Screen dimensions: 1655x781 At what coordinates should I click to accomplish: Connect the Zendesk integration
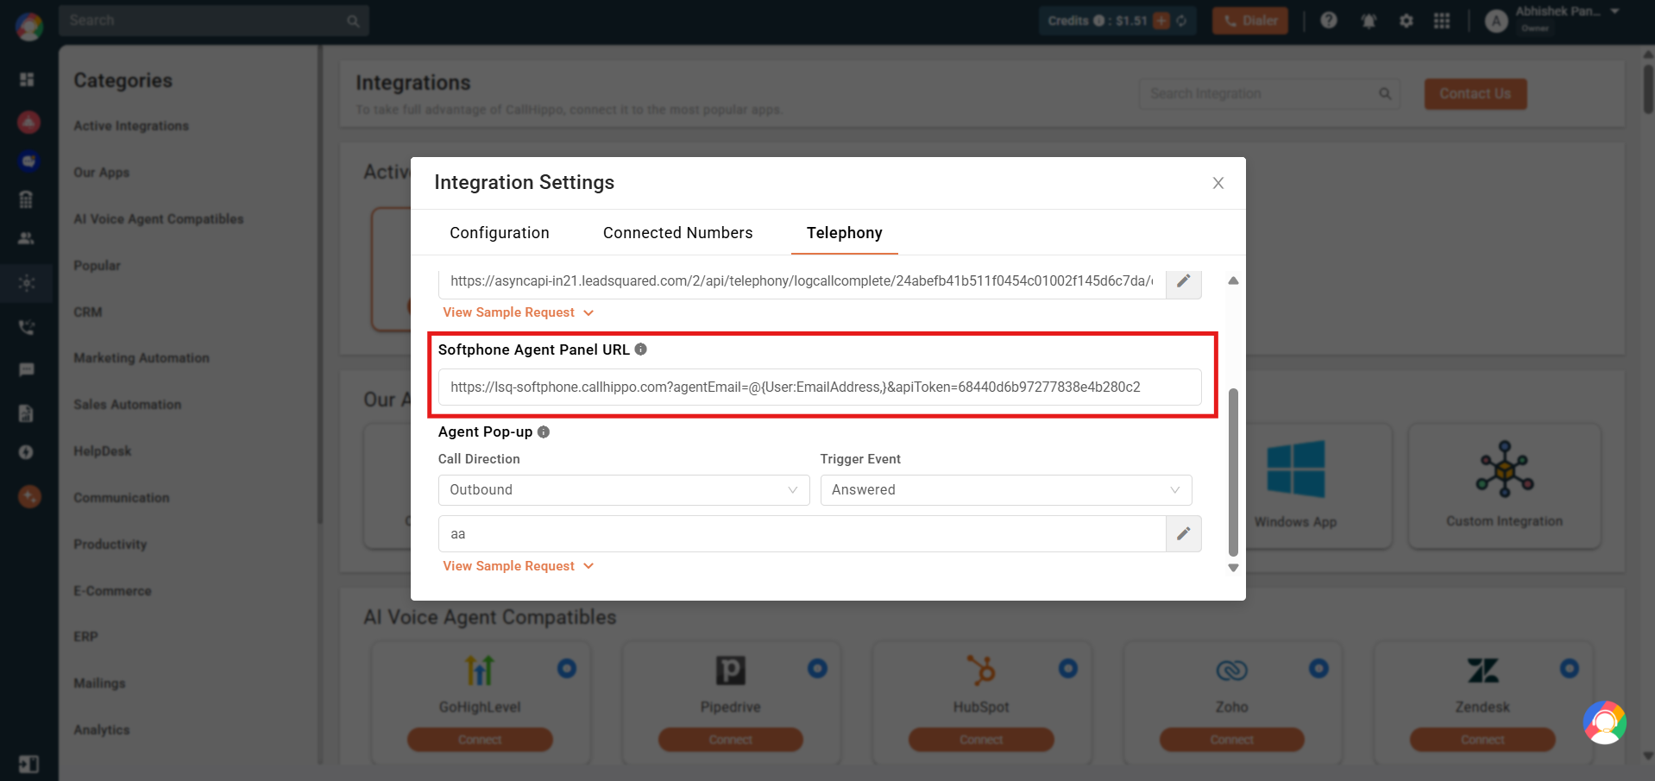[x=1482, y=740]
